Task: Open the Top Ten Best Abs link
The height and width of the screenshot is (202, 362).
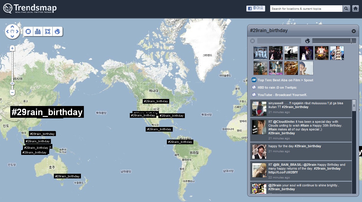Action: pyautogui.click(x=285, y=80)
